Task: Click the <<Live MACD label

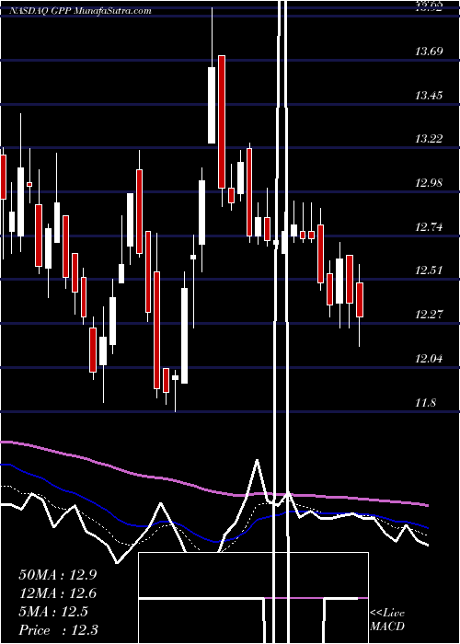Action: pos(387,620)
